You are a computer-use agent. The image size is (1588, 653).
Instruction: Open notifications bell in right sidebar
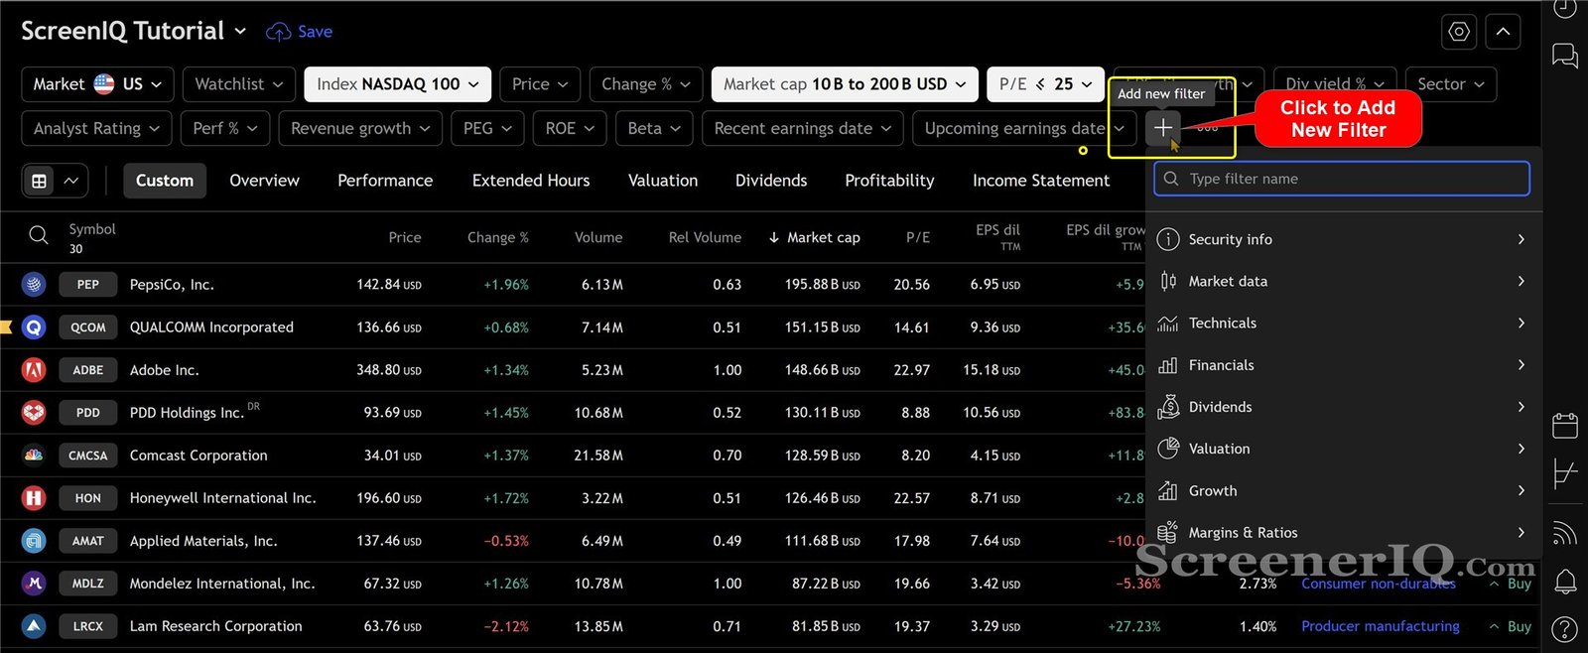click(x=1565, y=582)
